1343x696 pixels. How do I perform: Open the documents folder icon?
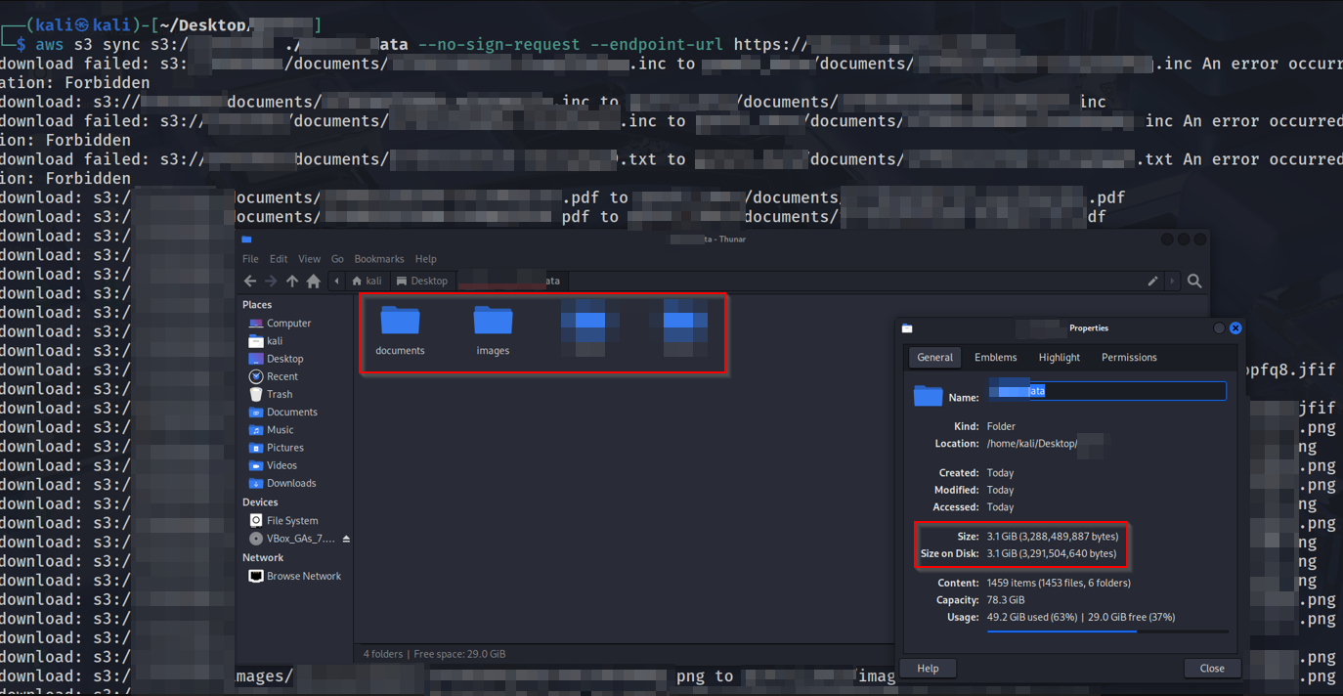click(400, 320)
